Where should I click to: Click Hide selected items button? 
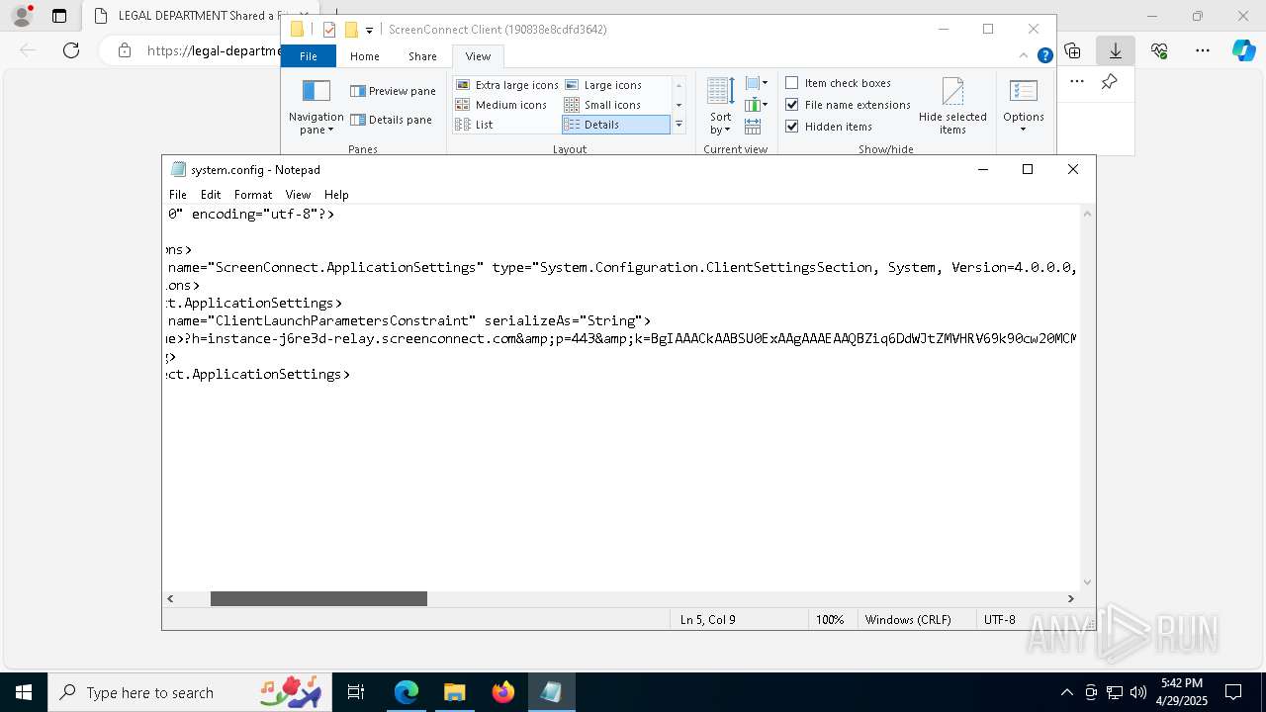point(952,107)
